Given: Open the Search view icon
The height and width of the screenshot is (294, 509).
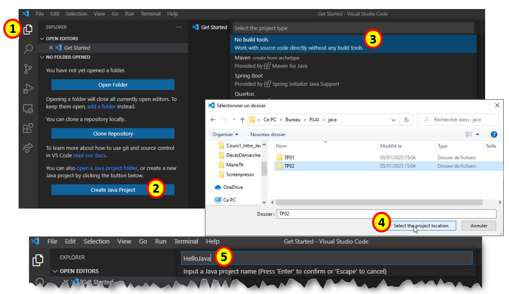Looking at the screenshot, I should 28,49.
